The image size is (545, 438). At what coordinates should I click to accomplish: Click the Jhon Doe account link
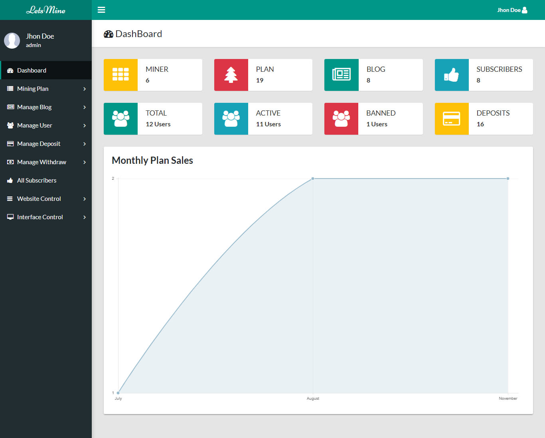512,10
